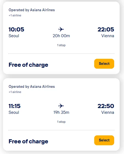Screen dimensions: 124x154
Task: Open '+1 airline' details on second flight
Action: click(x=15, y=92)
